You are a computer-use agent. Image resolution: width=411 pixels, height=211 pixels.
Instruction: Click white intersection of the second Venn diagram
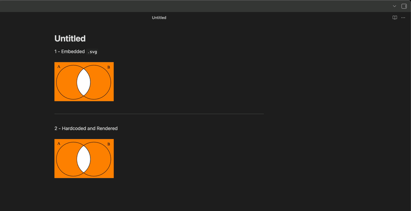pos(83,159)
